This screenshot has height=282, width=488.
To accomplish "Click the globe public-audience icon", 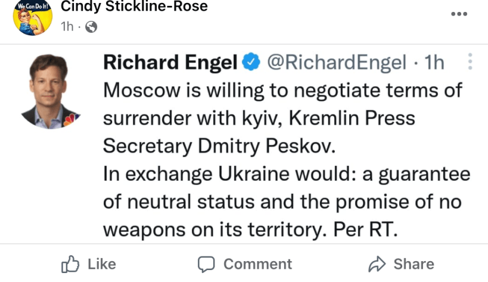I will tap(91, 26).
